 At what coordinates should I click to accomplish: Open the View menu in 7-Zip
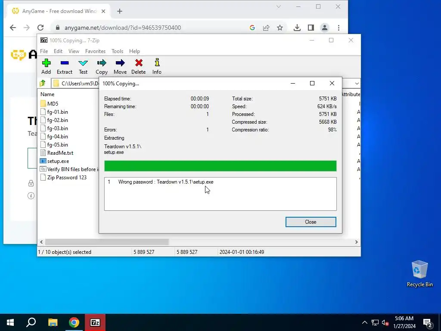(74, 51)
